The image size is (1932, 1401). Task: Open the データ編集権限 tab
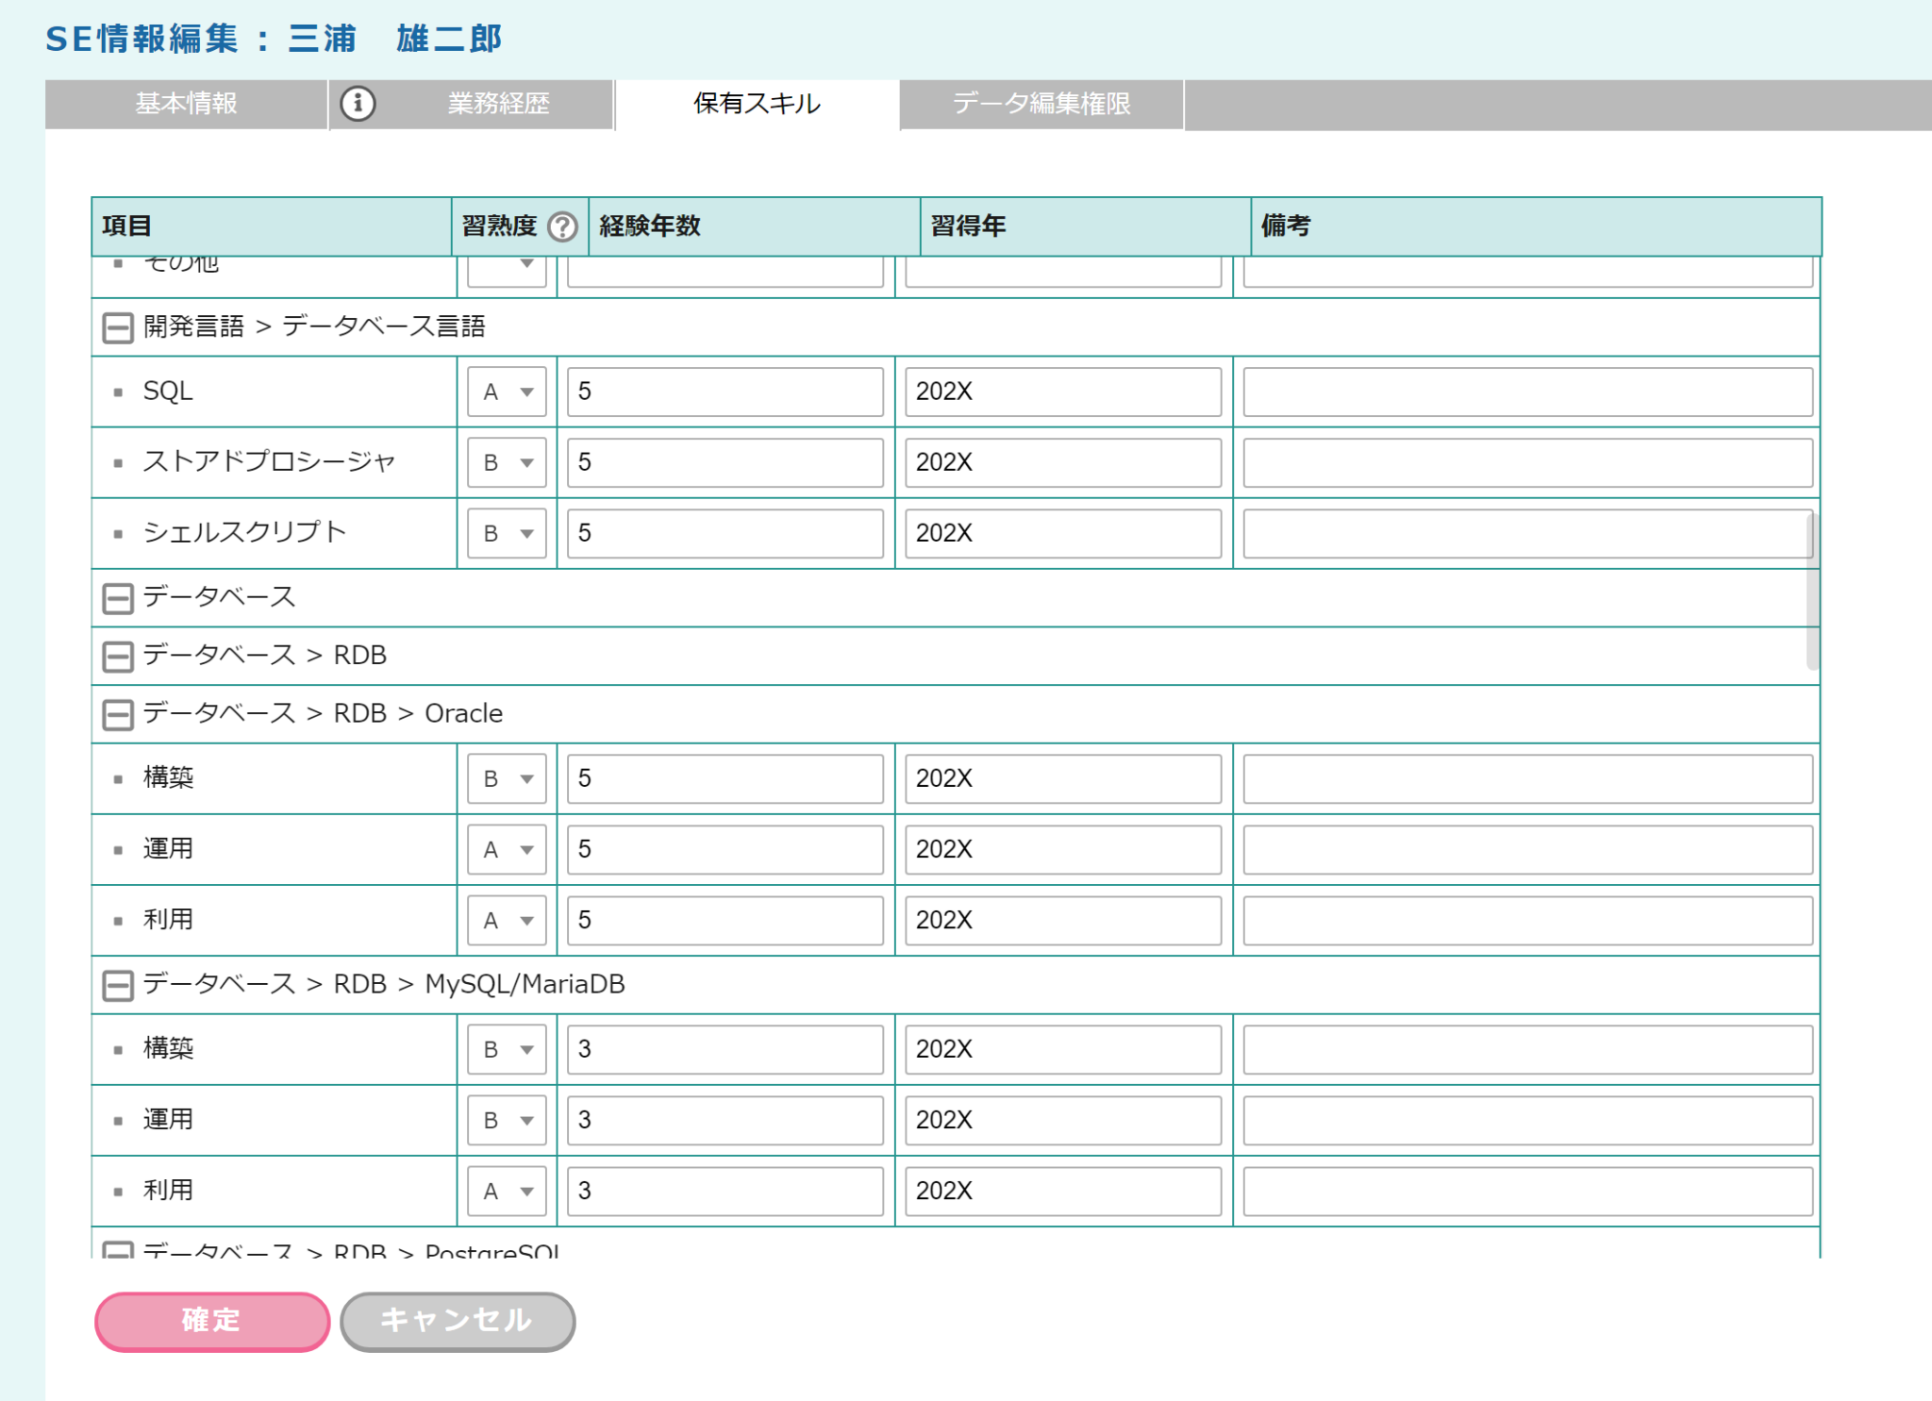[1041, 104]
